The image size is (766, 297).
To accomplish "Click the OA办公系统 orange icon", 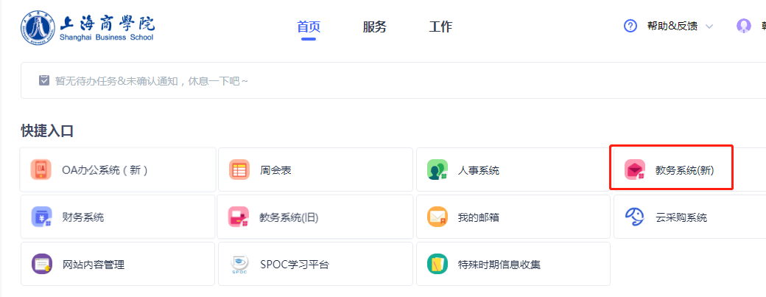I will pos(41,170).
